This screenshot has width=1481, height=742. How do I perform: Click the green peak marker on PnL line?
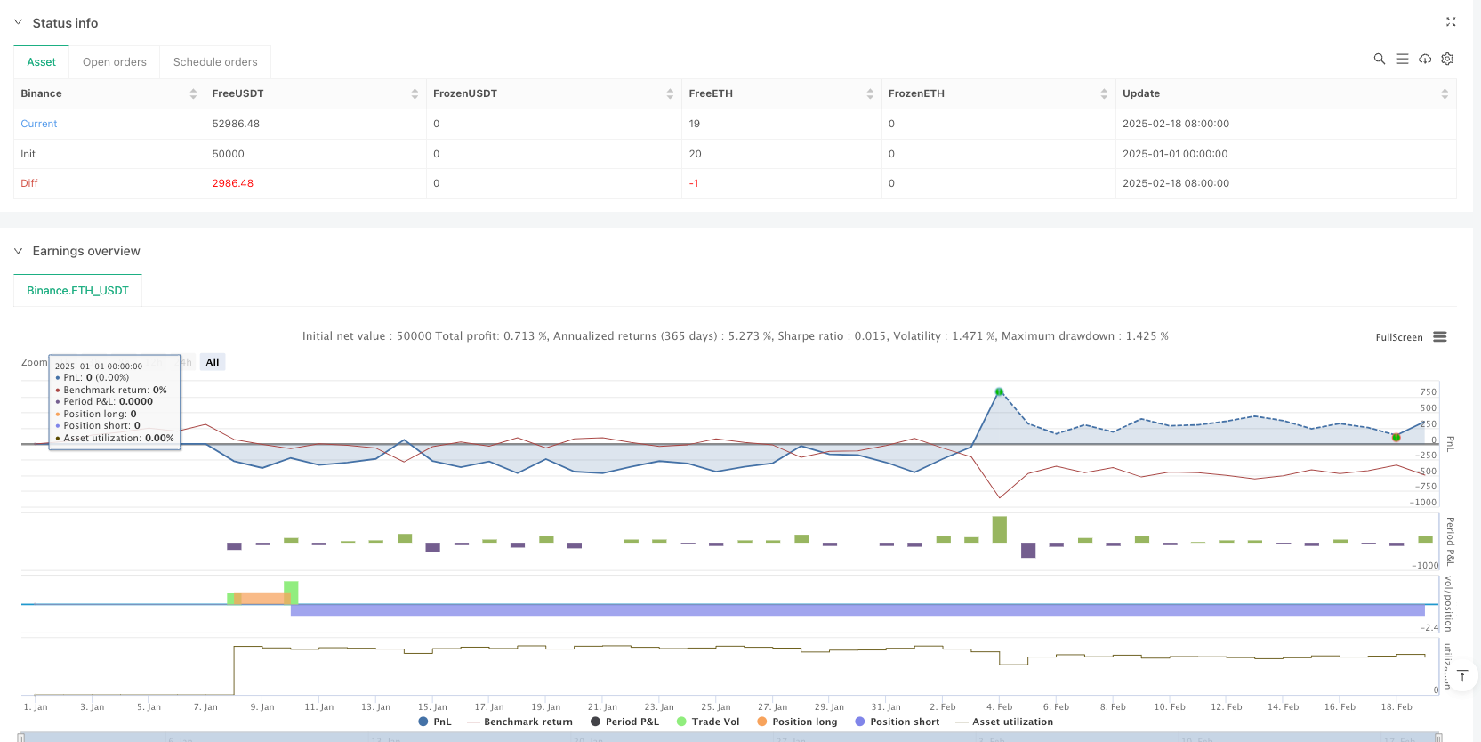pyautogui.click(x=999, y=391)
